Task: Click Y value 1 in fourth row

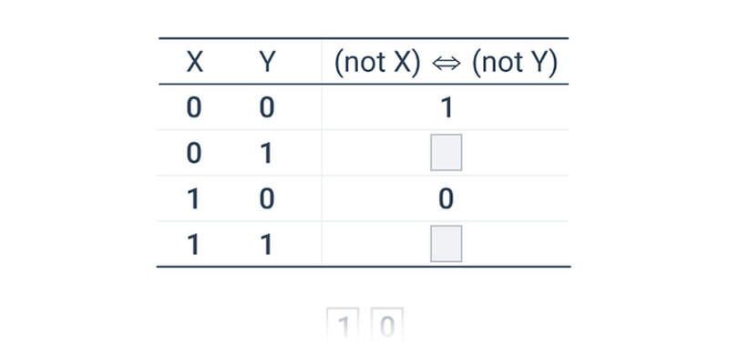Action: [266, 245]
